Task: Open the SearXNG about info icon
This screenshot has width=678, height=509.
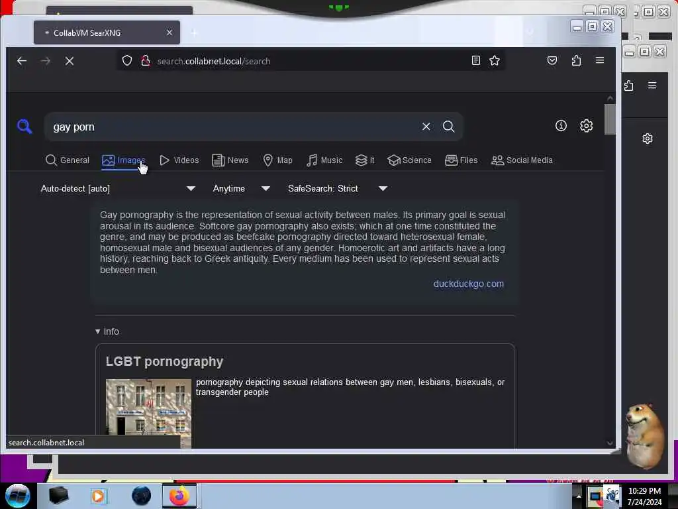Action: pos(561,125)
